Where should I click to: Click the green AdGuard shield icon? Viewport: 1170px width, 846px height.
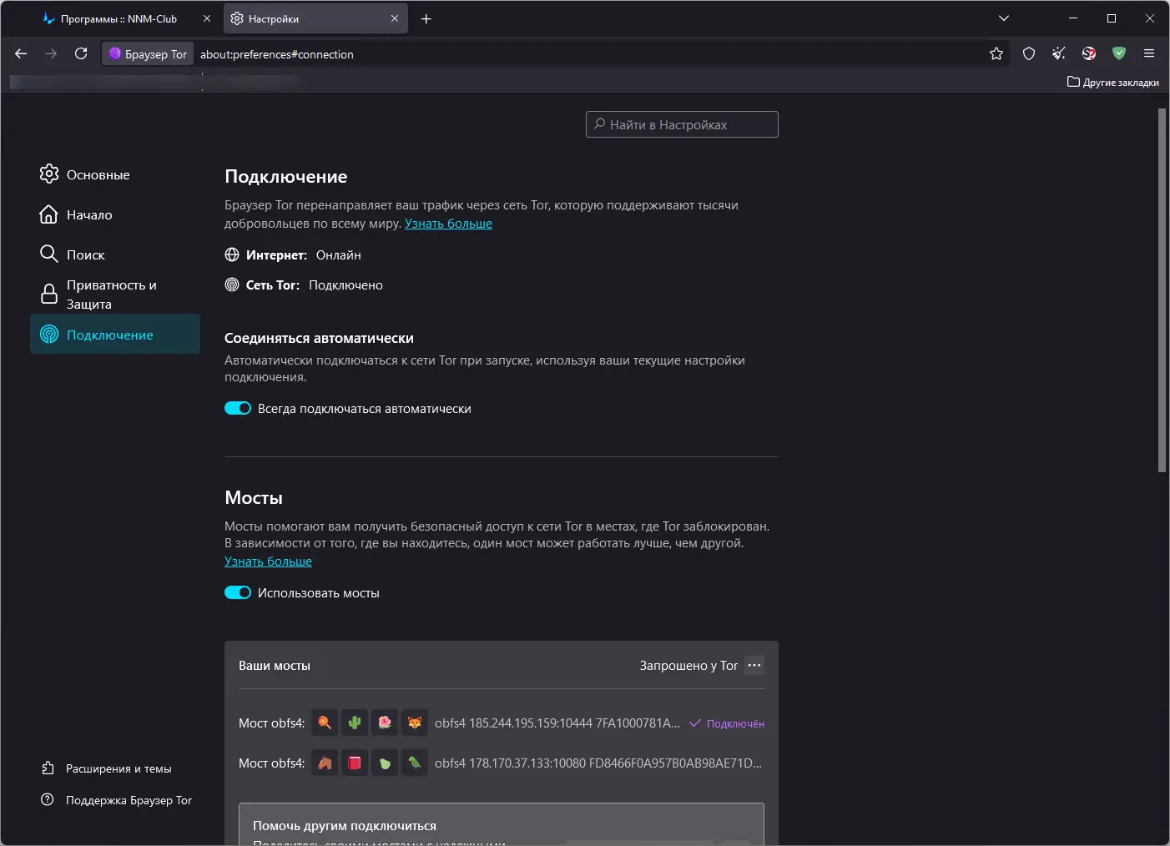[1119, 54]
